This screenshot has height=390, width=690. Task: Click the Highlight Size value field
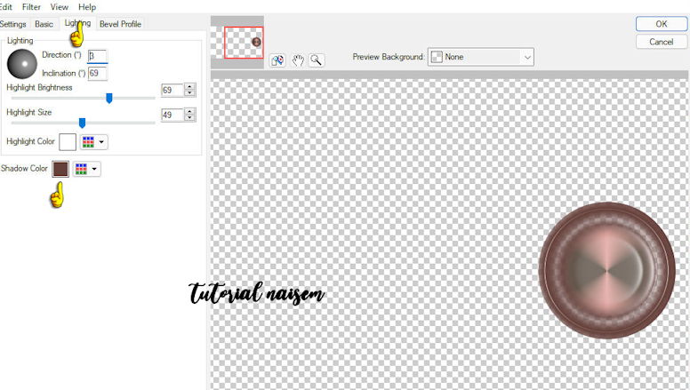pos(172,115)
